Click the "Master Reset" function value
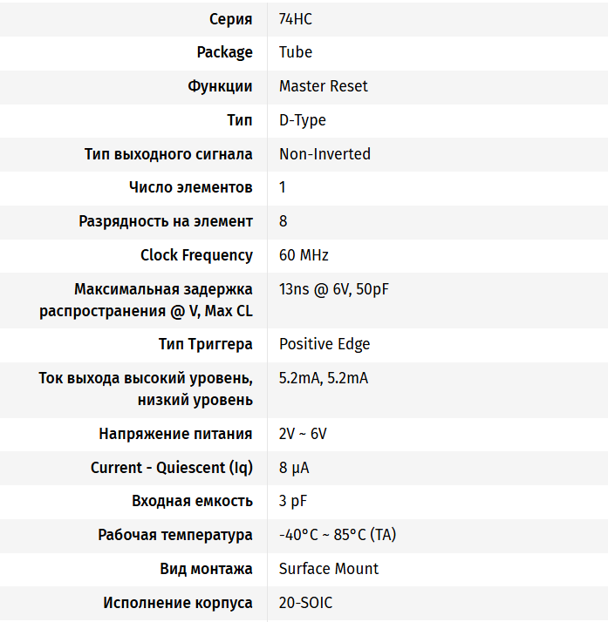The height and width of the screenshot is (622, 608). [x=323, y=86]
